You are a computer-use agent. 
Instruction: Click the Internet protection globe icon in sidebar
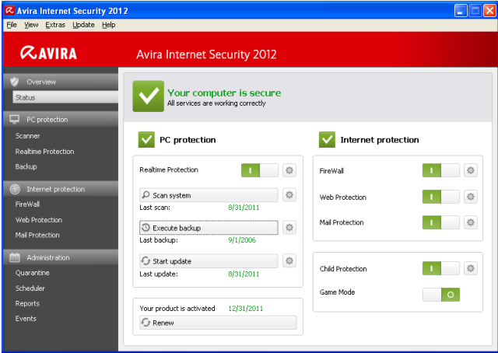[15, 189]
